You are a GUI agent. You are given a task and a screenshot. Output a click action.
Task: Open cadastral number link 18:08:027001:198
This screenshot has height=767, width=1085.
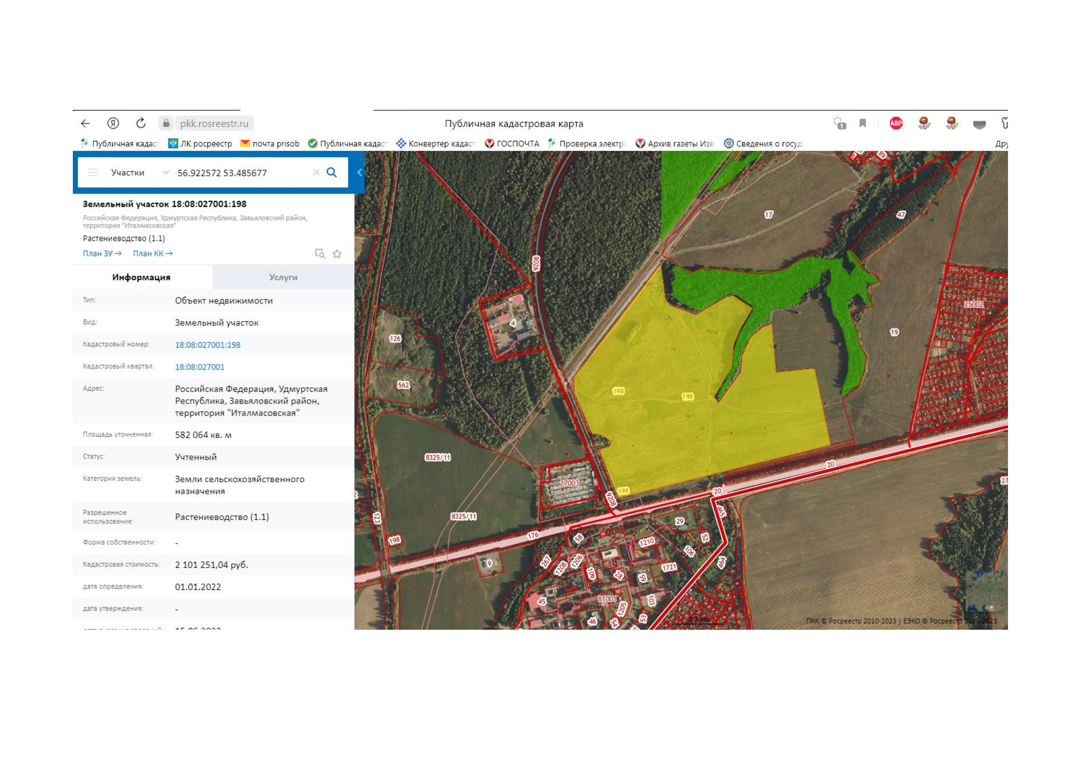(x=207, y=345)
